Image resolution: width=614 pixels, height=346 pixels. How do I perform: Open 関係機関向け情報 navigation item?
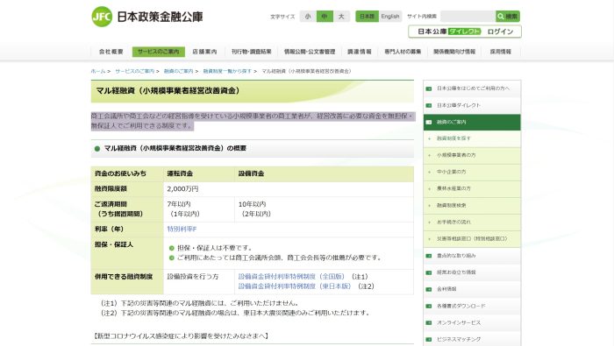[x=454, y=52]
